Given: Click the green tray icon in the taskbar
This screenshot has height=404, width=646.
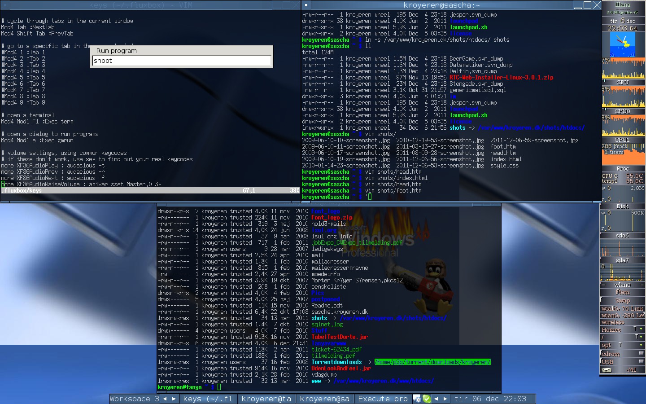Looking at the screenshot, I should click(x=427, y=399).
